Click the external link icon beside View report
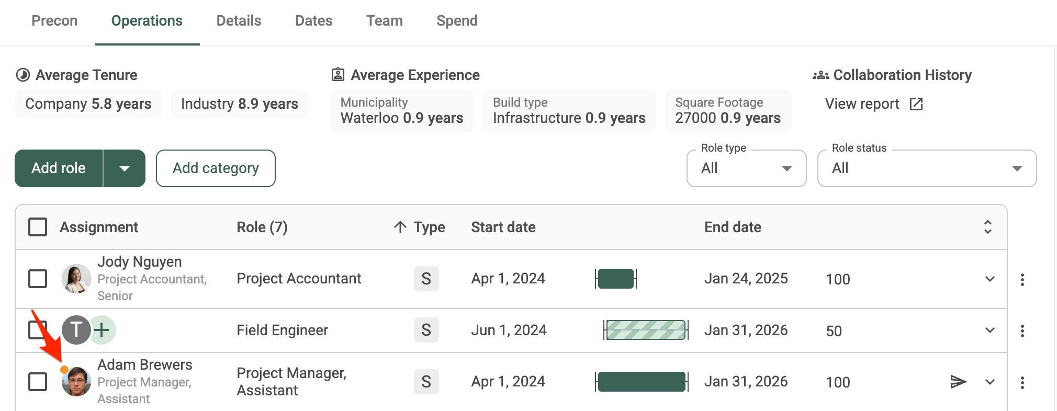The height and width of the screenshot is (411, 1057). point(916,104)
